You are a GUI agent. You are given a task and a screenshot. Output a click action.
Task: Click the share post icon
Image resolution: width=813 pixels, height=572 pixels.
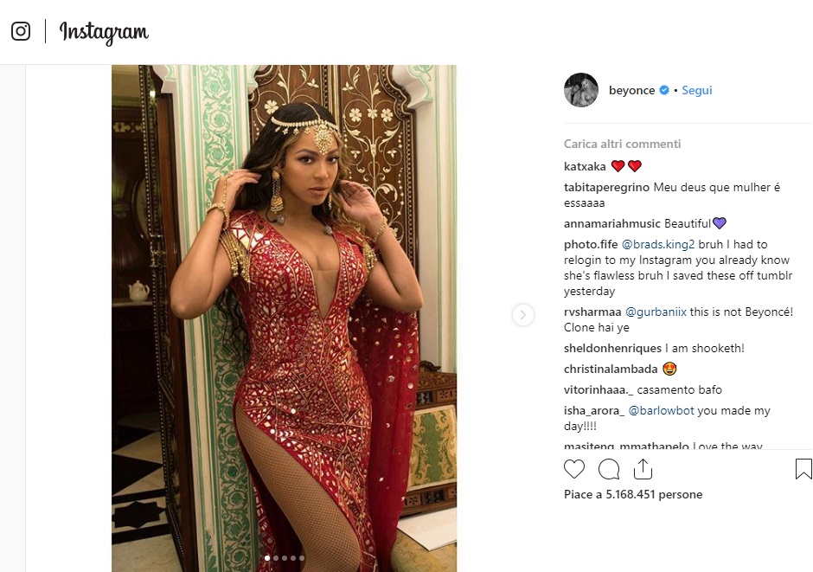click(642, 469)
